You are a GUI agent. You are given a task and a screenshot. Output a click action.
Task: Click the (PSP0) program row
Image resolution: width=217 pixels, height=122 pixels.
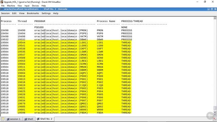click(61, 33)
